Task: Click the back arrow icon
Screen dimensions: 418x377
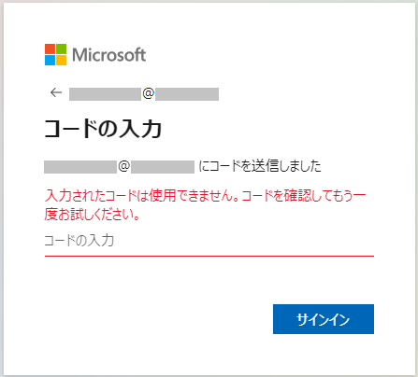Action: (56, 92)
